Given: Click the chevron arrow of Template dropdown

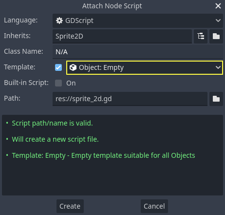Looking at the screenshot, I should pos(218,67).
